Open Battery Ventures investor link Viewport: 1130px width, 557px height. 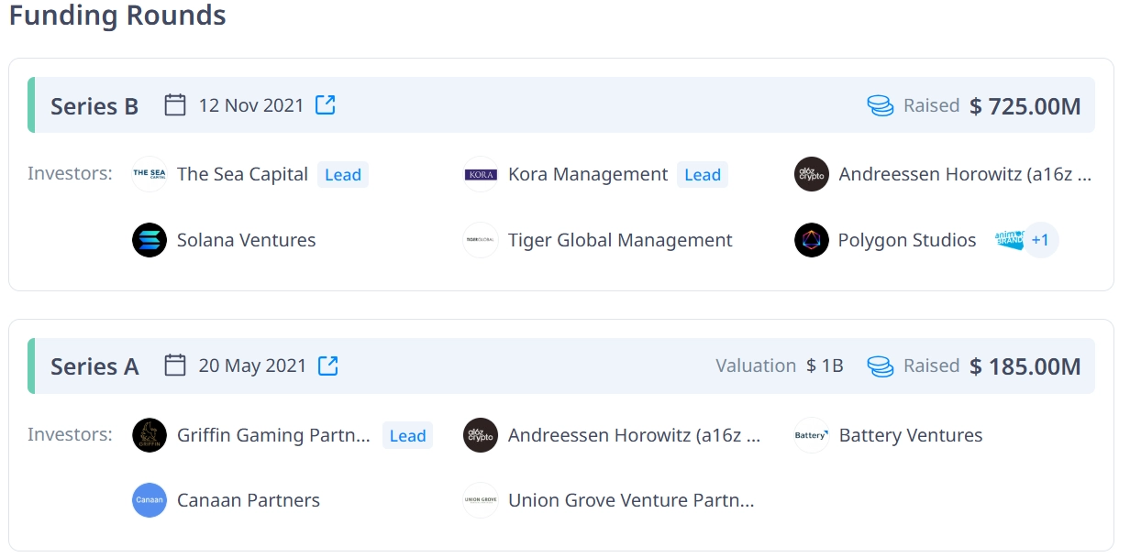911,435
